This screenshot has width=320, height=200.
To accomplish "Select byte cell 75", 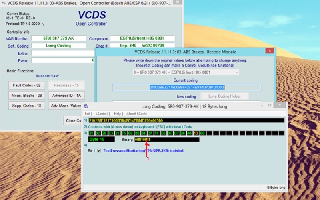I will pyautogui.click(x=124, y=133).
